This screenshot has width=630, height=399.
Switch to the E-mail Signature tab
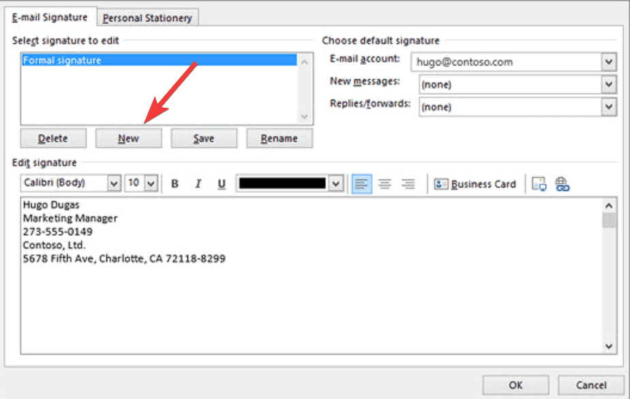point(50,17)
